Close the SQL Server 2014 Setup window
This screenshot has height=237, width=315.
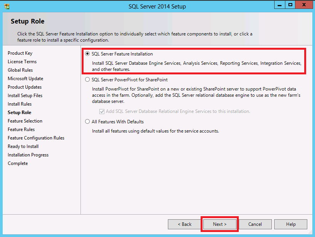click(304, 5)
